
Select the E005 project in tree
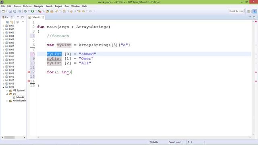(11, 39)
